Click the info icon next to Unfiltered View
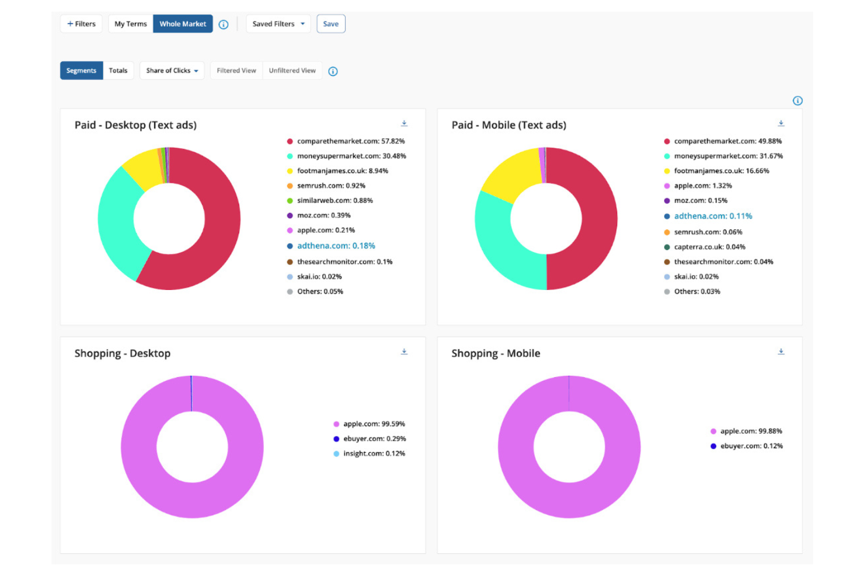The image size is (864, 576). [x=333, y=71]
